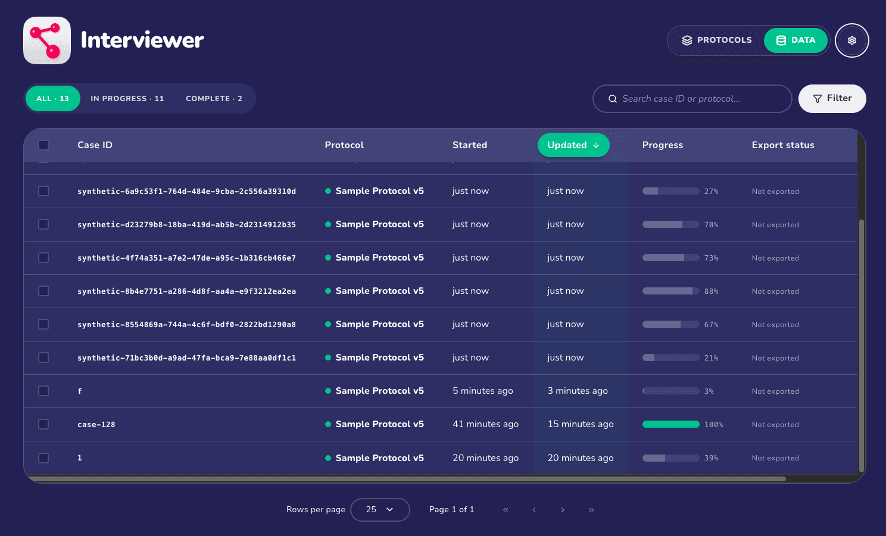Click '5 minutes ago' in the Started column
This screenshot has height=536, width=886.
click(483, 391)
